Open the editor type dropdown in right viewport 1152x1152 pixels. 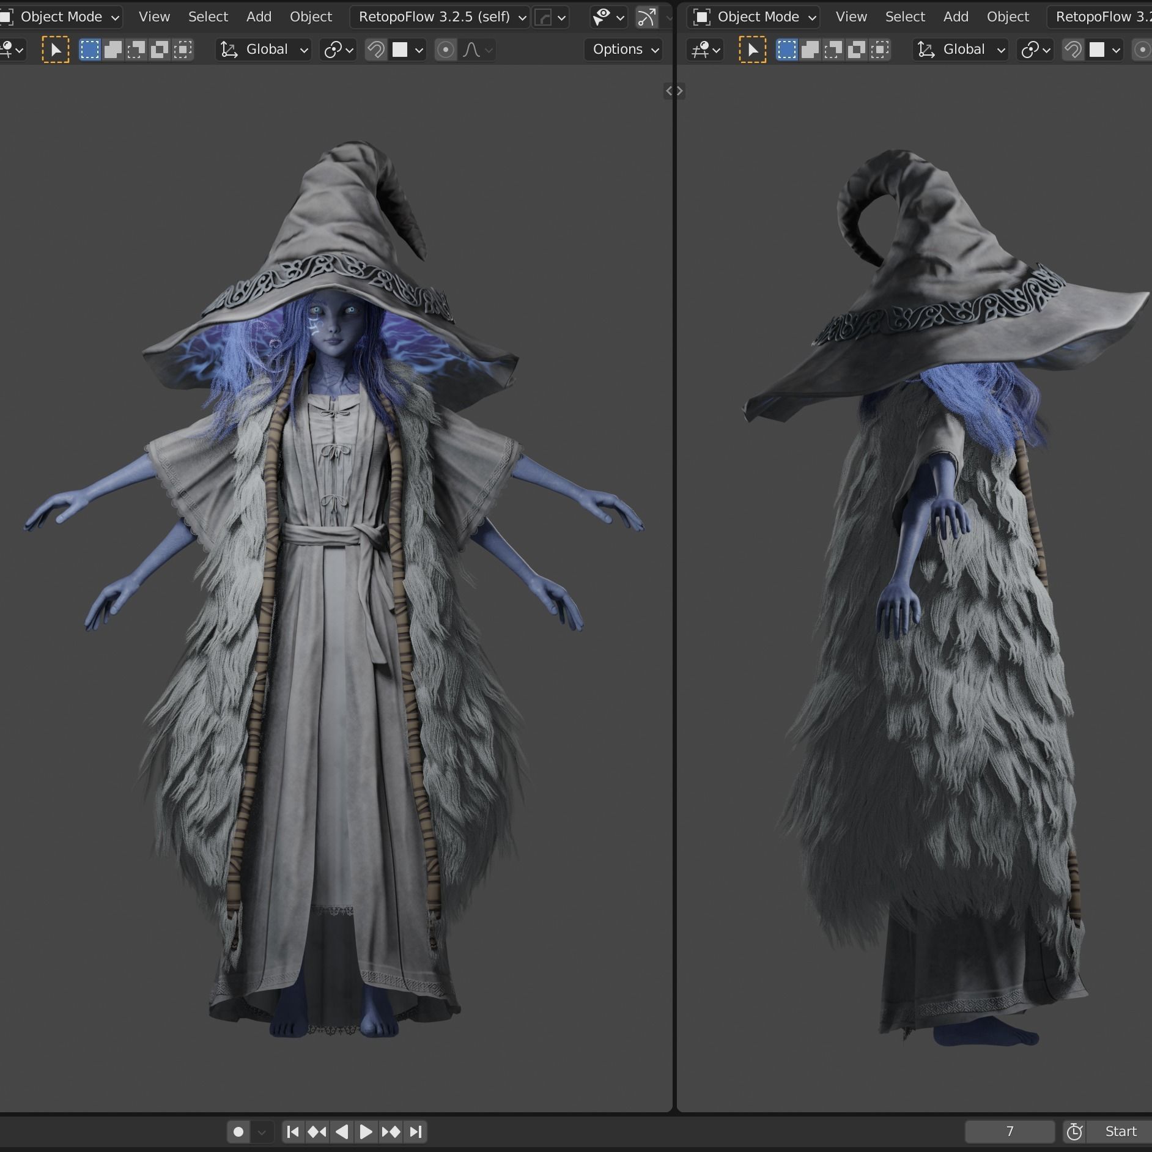pos(704,50)
